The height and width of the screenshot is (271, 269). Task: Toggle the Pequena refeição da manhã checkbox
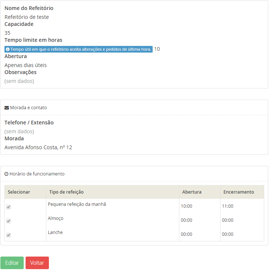click(9, 207)
